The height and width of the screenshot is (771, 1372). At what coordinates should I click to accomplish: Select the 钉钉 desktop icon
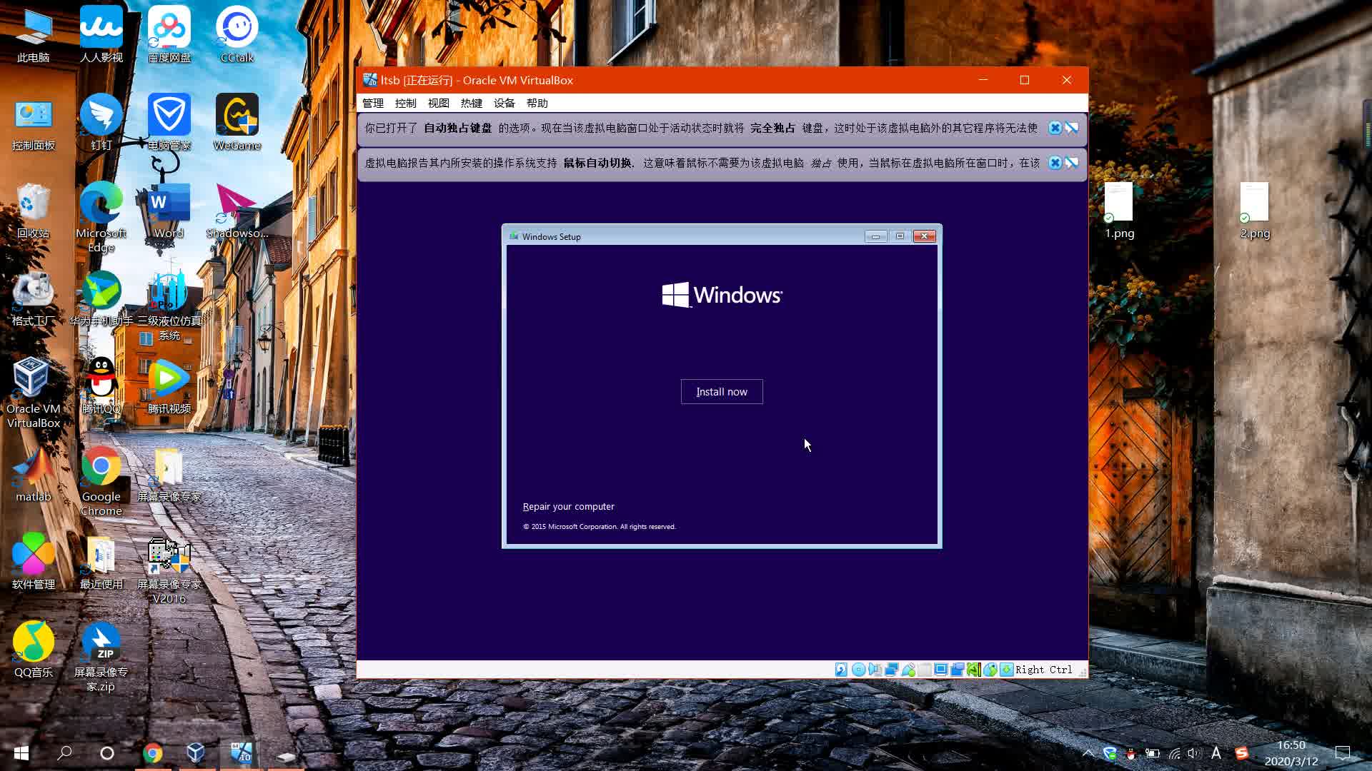(101, 123)
